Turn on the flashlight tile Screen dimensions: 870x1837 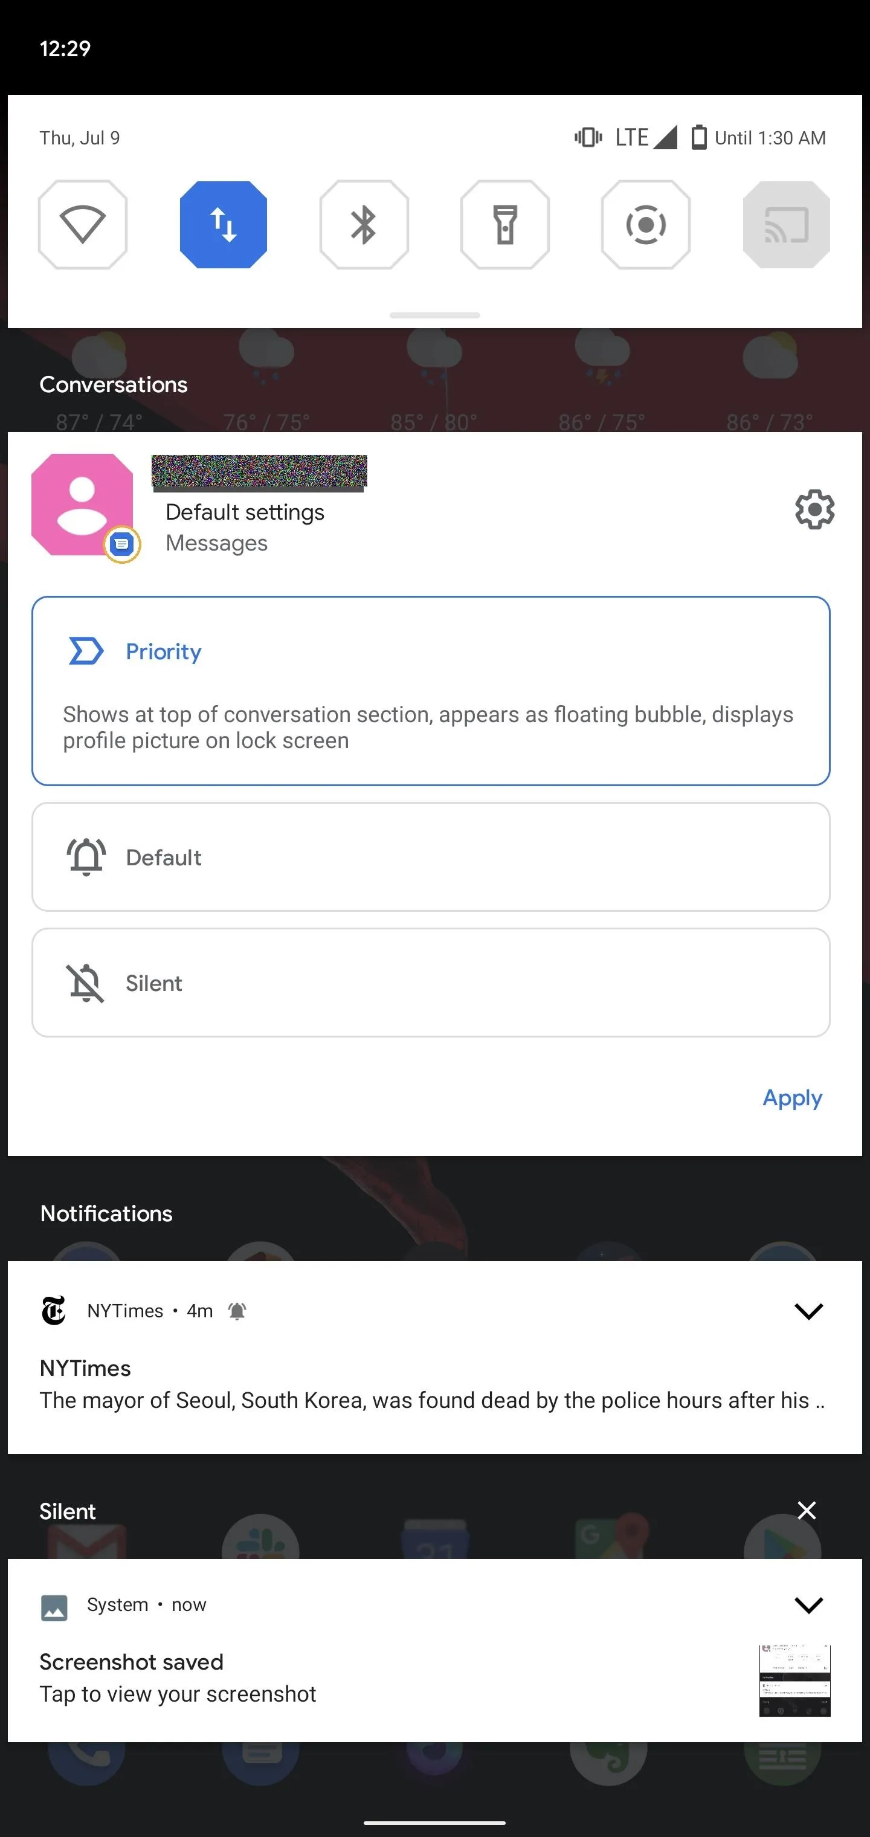(505, 225)
